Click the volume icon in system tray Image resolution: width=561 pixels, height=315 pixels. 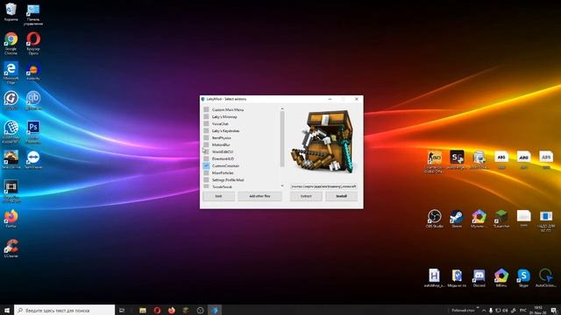(506, 311)
